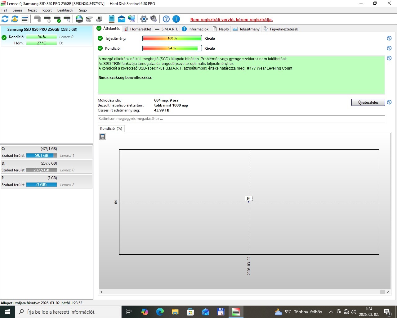The width and height of the screenshot is (397, 318).
Task: Click help icon beside Teljesítmény bar
Action: tap(389, 38)
